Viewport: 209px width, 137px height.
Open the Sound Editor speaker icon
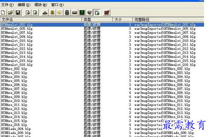coord(60,13)
